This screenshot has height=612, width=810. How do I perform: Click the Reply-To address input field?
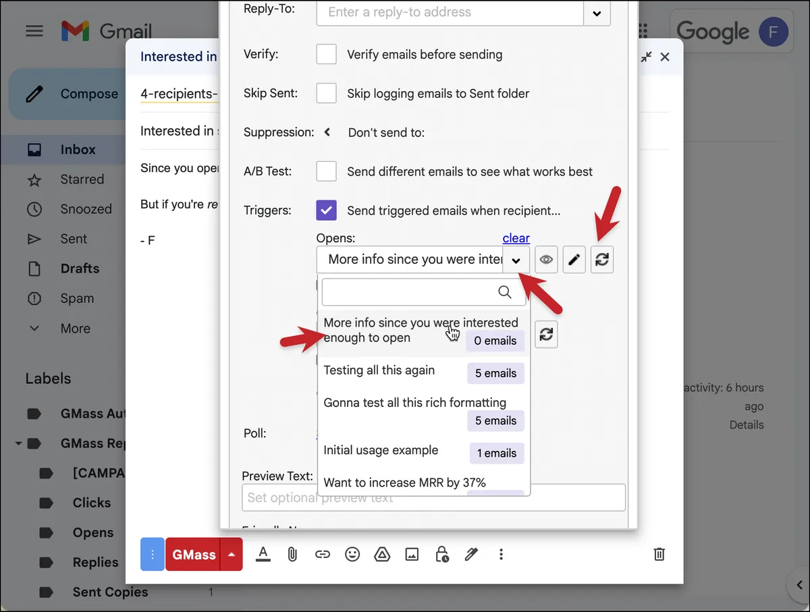(450, 12)
